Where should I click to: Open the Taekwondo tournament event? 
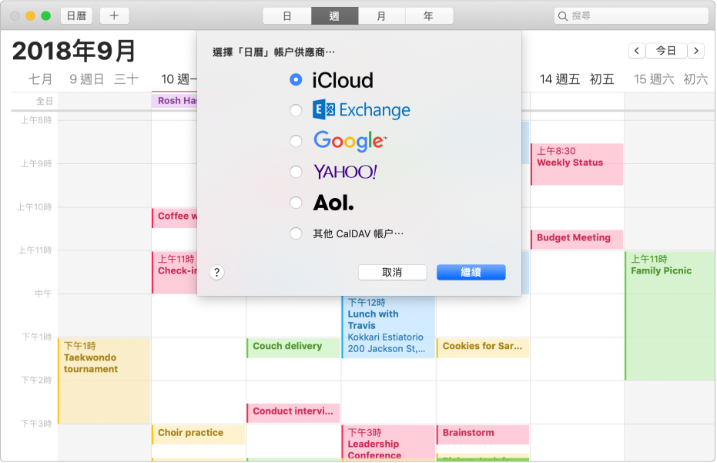pyautogui.click(x=104, y=381)
